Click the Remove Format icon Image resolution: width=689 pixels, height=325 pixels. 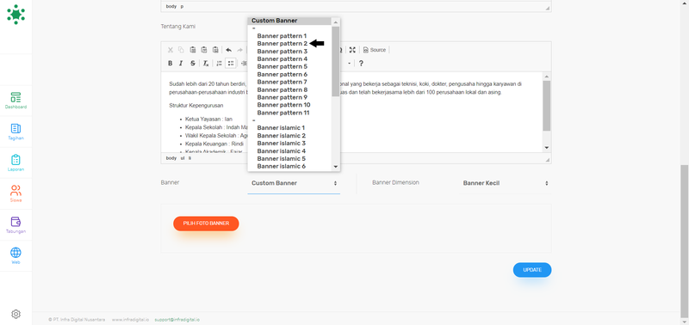point(206,63)
